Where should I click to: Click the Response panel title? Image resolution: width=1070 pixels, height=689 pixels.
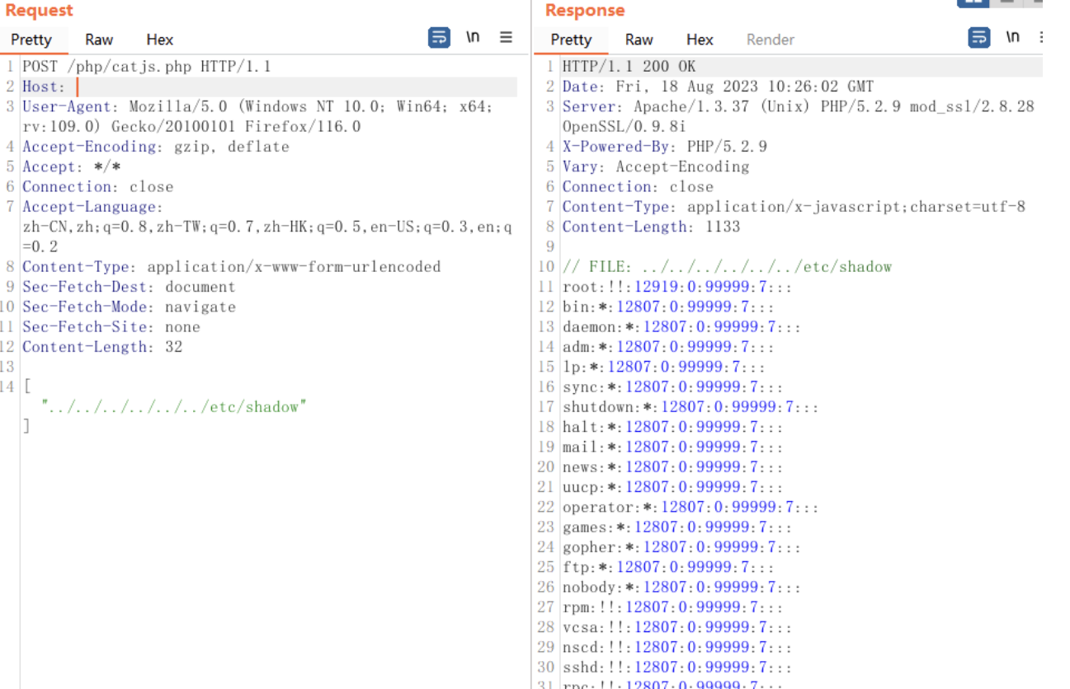pyautogui.click(x=585, y=11)
